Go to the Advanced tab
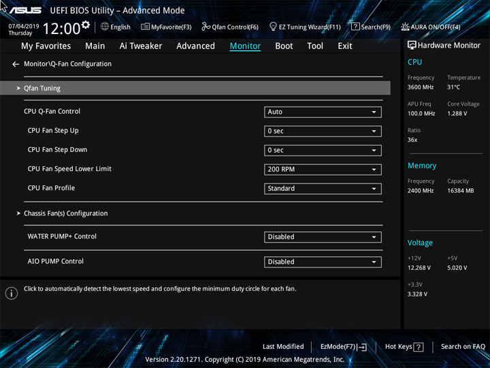 click(195, 46)
